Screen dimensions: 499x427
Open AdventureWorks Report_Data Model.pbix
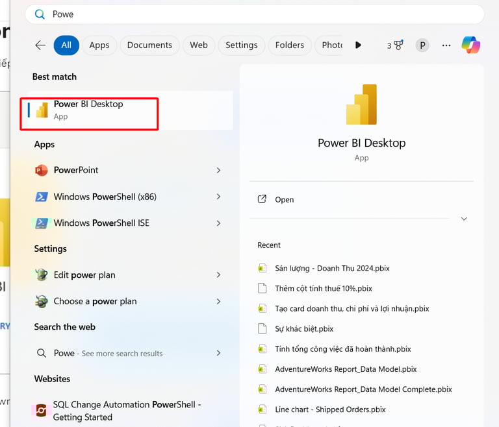point(346,369)
